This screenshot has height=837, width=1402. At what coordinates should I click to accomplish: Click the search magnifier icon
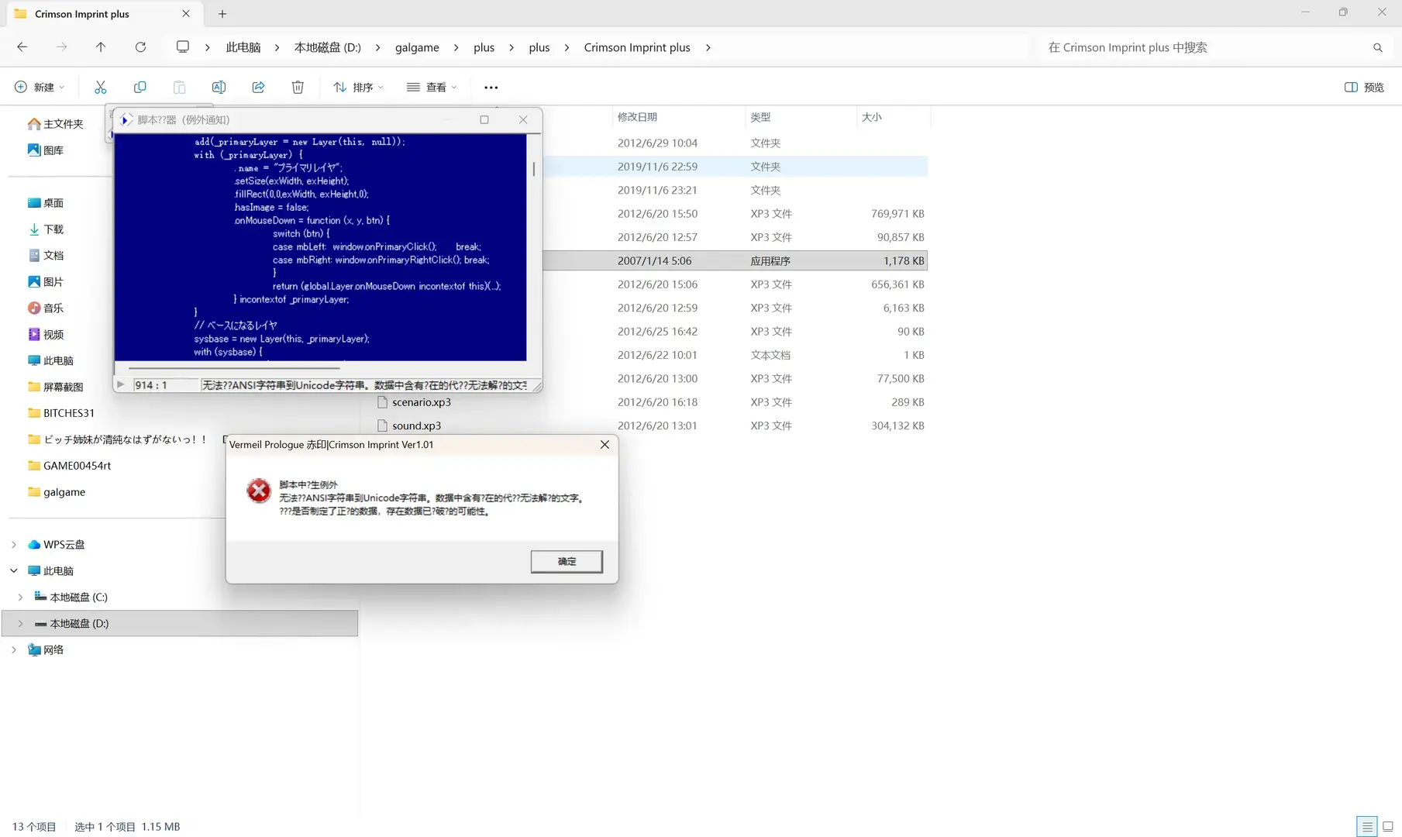pos(1378,48)
